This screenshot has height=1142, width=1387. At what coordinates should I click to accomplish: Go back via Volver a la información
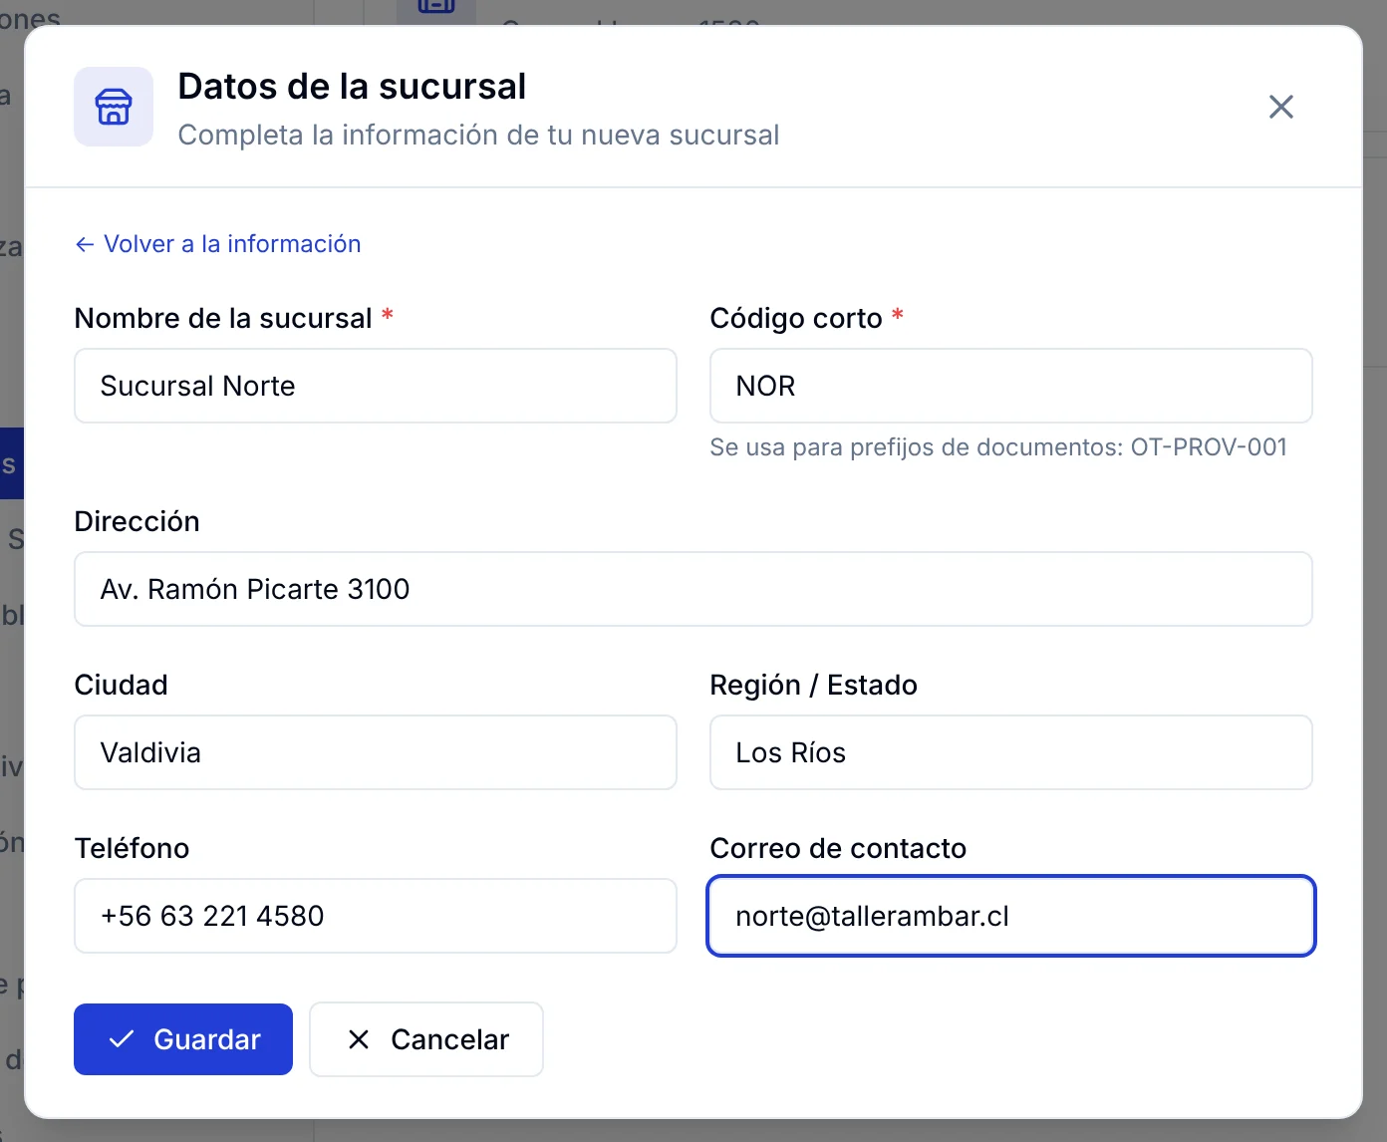(x=218, y=244)
